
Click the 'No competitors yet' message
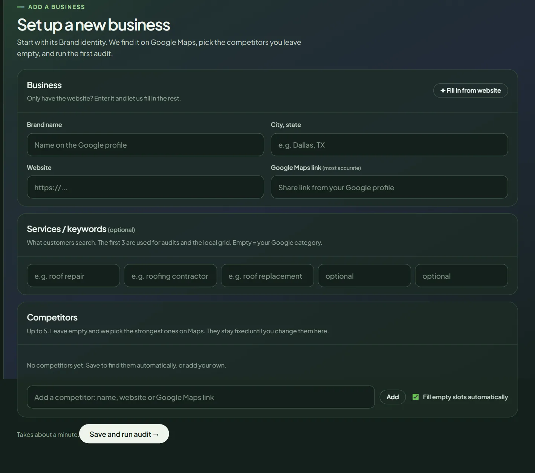pos(126,365)
